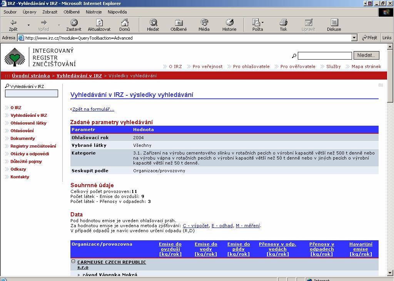394x281 pixels.
Task: Open Registry znečišťování in sidebar
Action: [x=33, y=146]
